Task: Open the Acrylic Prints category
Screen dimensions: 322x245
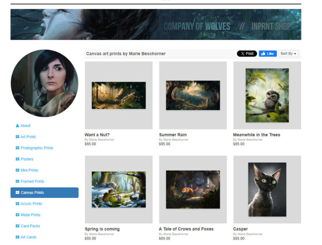Action: (x=31, y=204)
